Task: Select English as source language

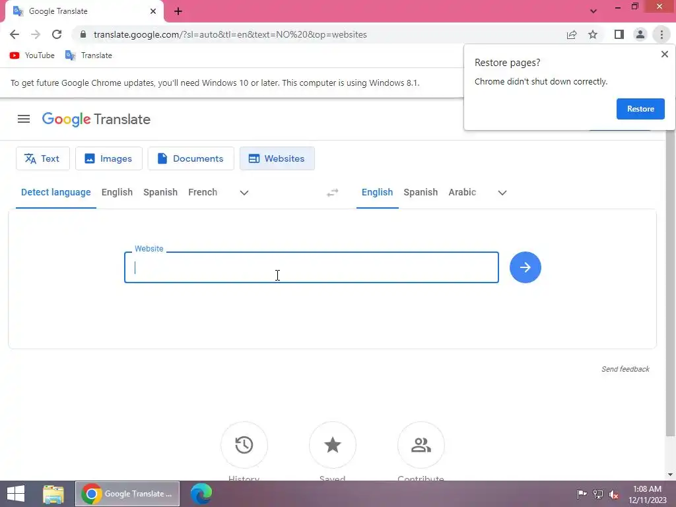Action: pos(117,192)
